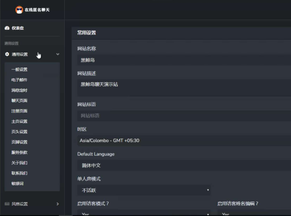Viewport: 291px width, 216px height.
Task: Open 一般设置 submenu item
Action: click(19, 70)
